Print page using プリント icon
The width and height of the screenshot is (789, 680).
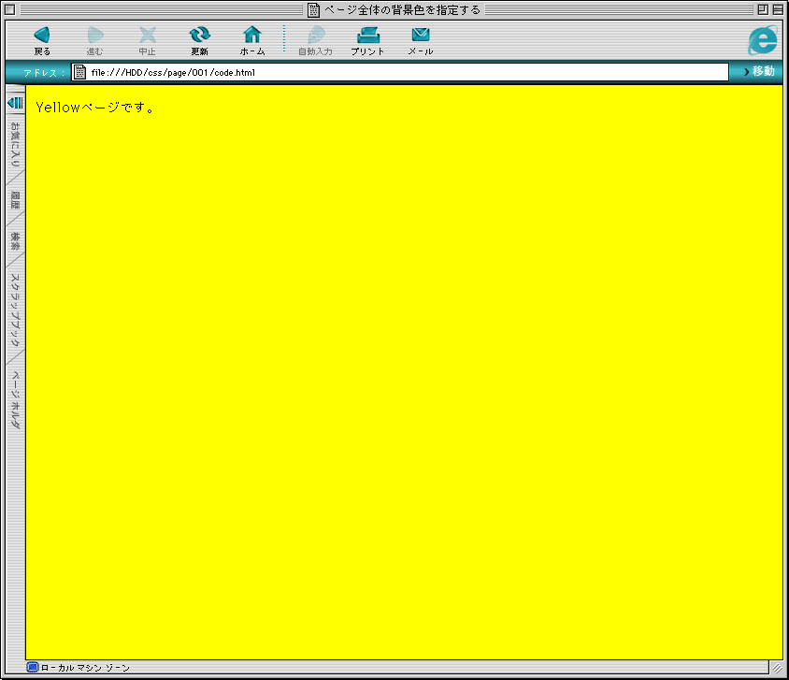pyautogui.click(x=367, y=36)
